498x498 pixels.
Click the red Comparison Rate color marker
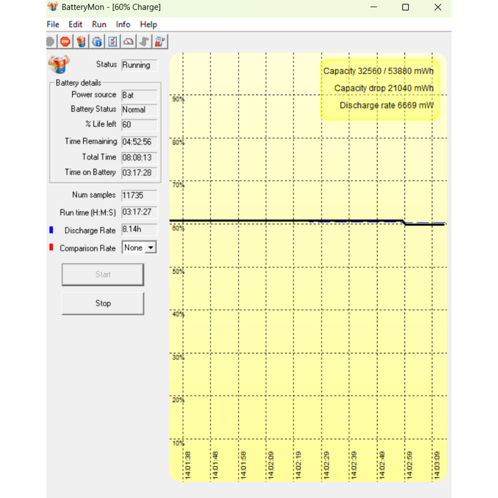pos(51,248)
